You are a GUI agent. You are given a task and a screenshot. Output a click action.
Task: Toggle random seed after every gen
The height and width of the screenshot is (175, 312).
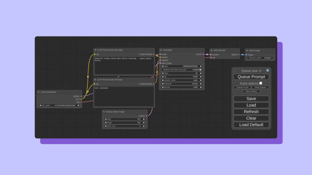182,70
